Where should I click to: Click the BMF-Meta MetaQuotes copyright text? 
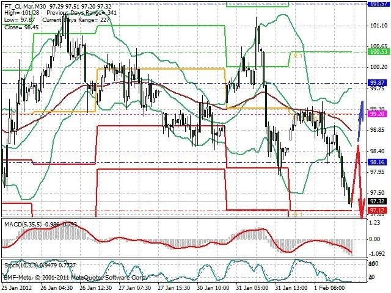(x=75, y=277)
